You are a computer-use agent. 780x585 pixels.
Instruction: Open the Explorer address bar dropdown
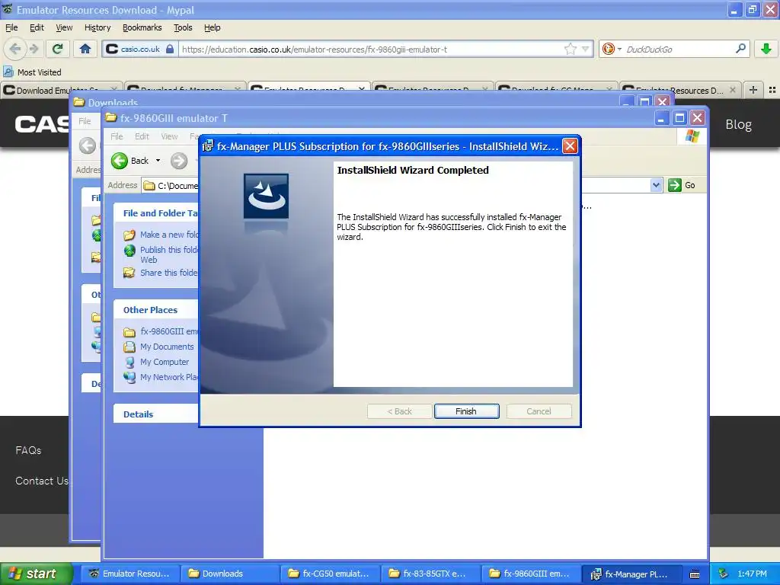[x=656, y=185]
